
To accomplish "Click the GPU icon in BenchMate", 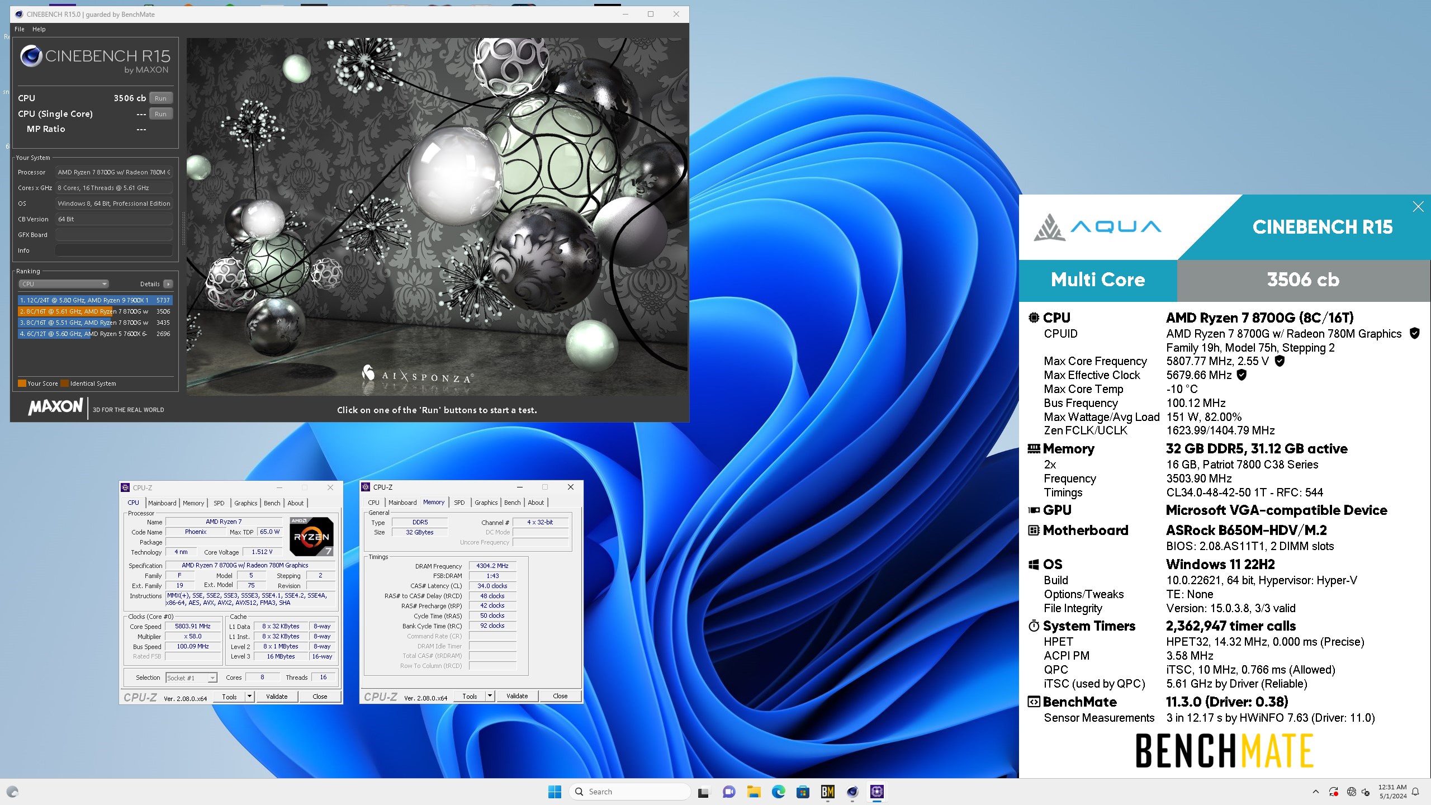I will point(1034,510).
